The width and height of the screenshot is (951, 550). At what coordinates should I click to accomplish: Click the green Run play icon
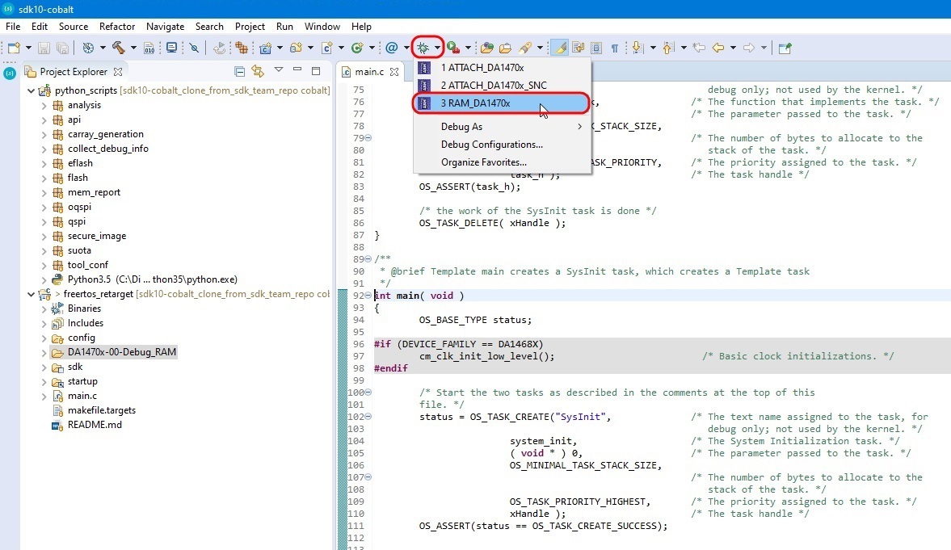(452, 48)
